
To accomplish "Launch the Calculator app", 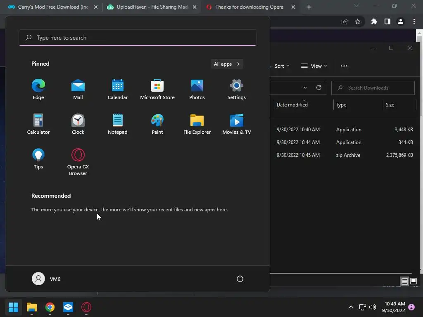I will pos(38,124).
